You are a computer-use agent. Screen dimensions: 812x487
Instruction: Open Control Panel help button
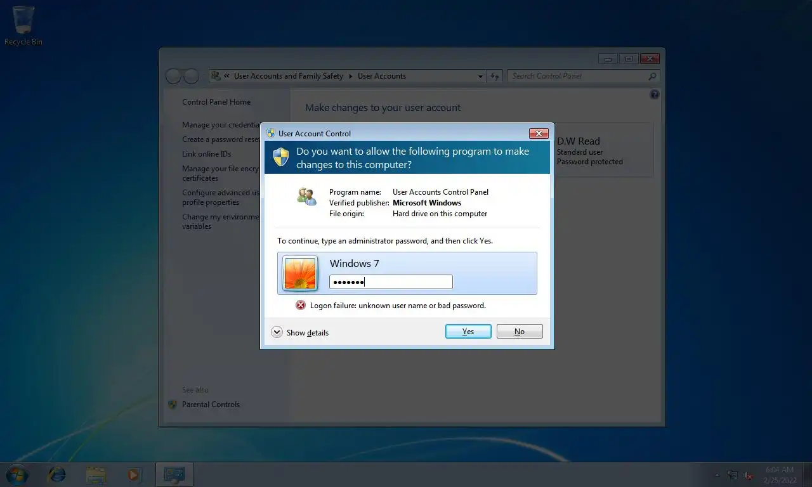pyautogui.click(x=655, y=94)
